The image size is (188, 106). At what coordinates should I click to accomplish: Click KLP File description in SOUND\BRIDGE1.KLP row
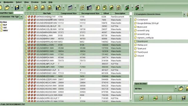pos(115,70)
